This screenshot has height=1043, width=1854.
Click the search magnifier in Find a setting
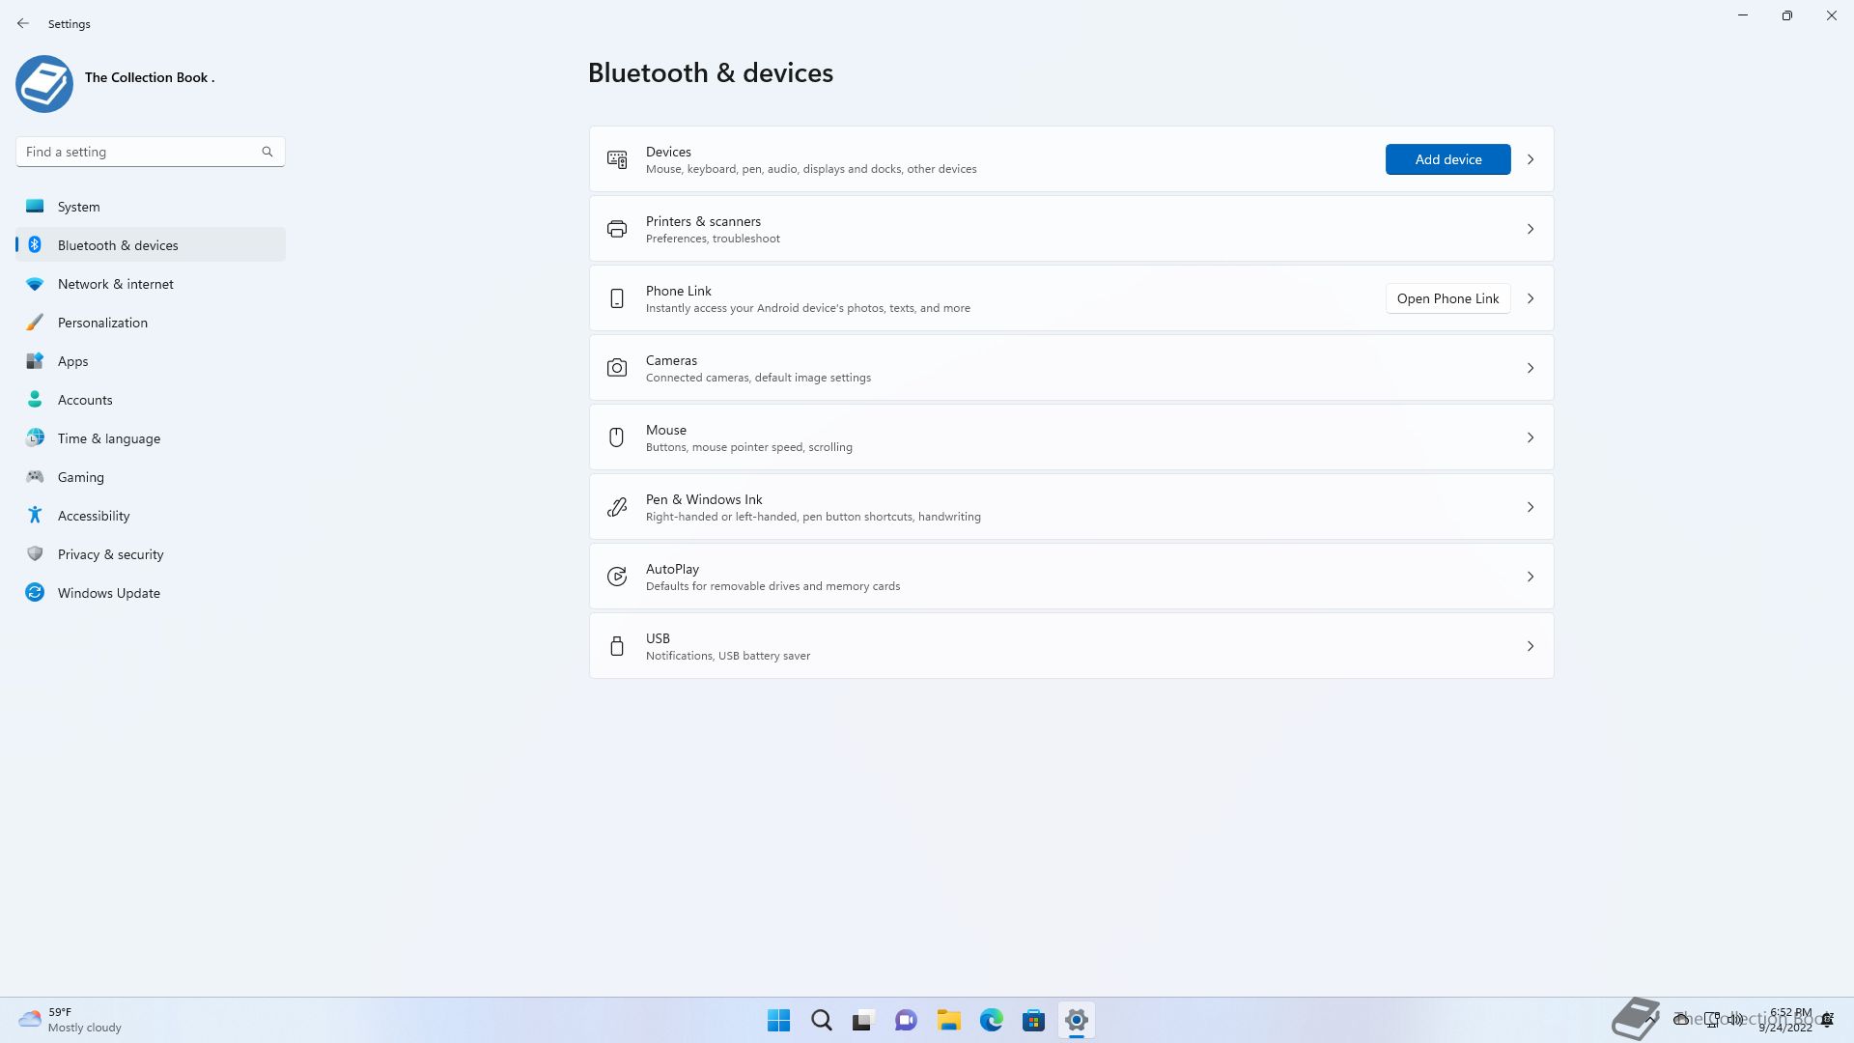[x=267, y=152]
